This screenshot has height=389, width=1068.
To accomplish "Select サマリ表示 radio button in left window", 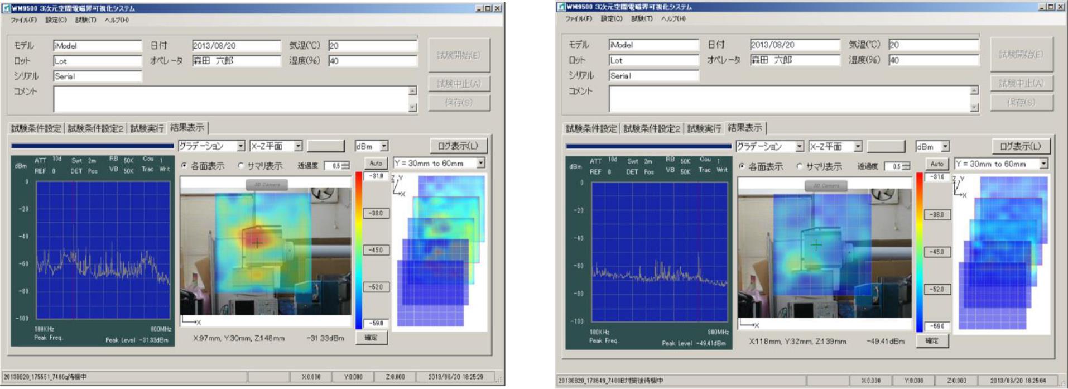I will (x=241, y=166).
